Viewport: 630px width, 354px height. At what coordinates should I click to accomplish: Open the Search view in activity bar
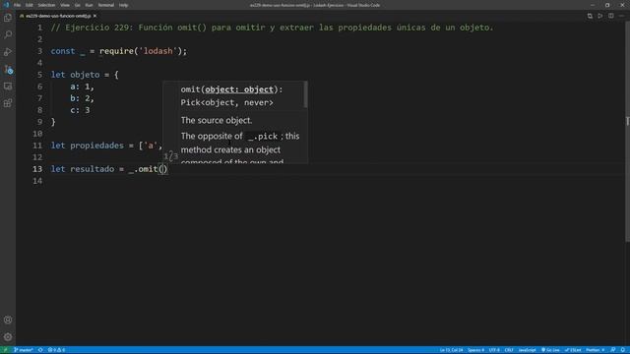point(8,35)
